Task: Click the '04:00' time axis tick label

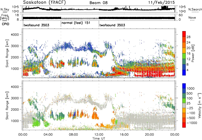Action: point(48,135)
